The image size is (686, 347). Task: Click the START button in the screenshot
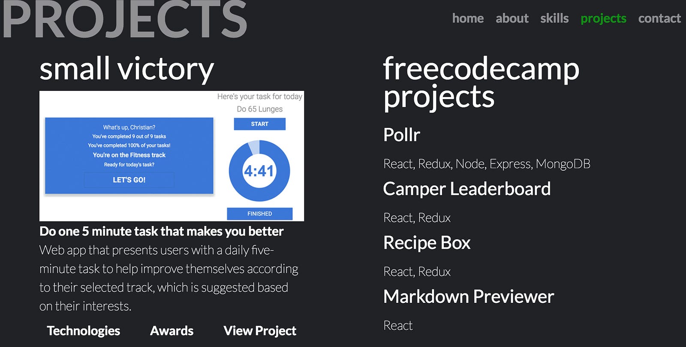click(x=259, y=124)
